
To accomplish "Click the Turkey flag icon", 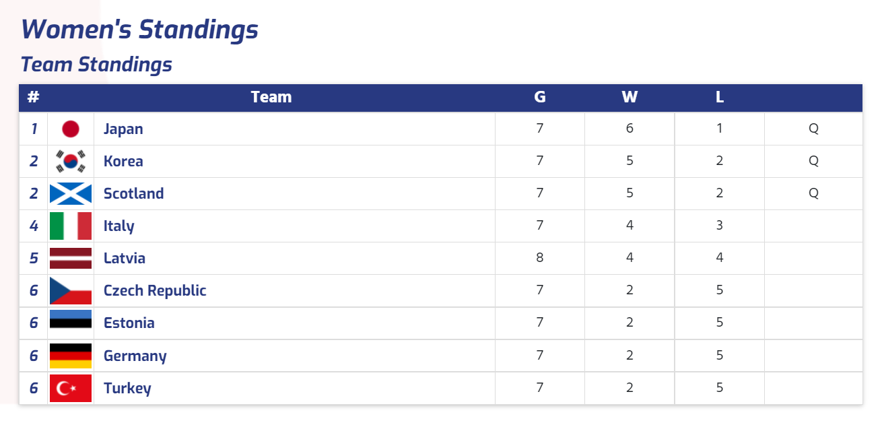I will pyautogui.click(x=71, y=389).
